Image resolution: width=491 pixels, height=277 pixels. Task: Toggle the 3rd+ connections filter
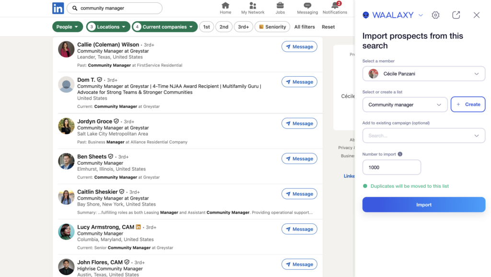pyautogui.click(x=243, y=27)
